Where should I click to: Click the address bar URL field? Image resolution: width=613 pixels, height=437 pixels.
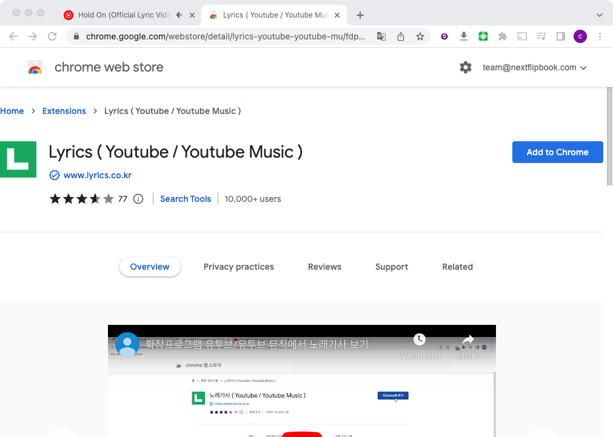click(x=226, y=36)
